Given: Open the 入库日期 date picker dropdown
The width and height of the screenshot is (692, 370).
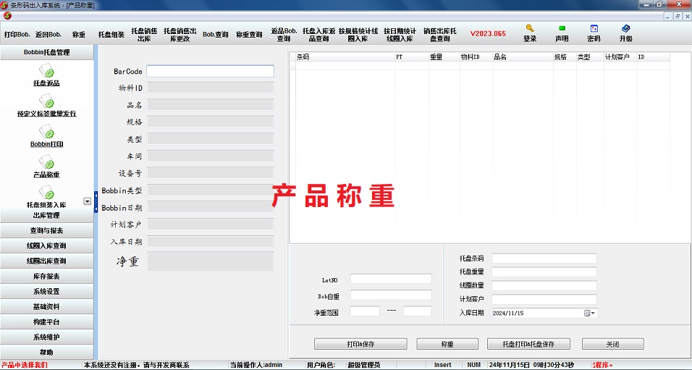Looking at the screenshot, I should click(x=591, y=313).
